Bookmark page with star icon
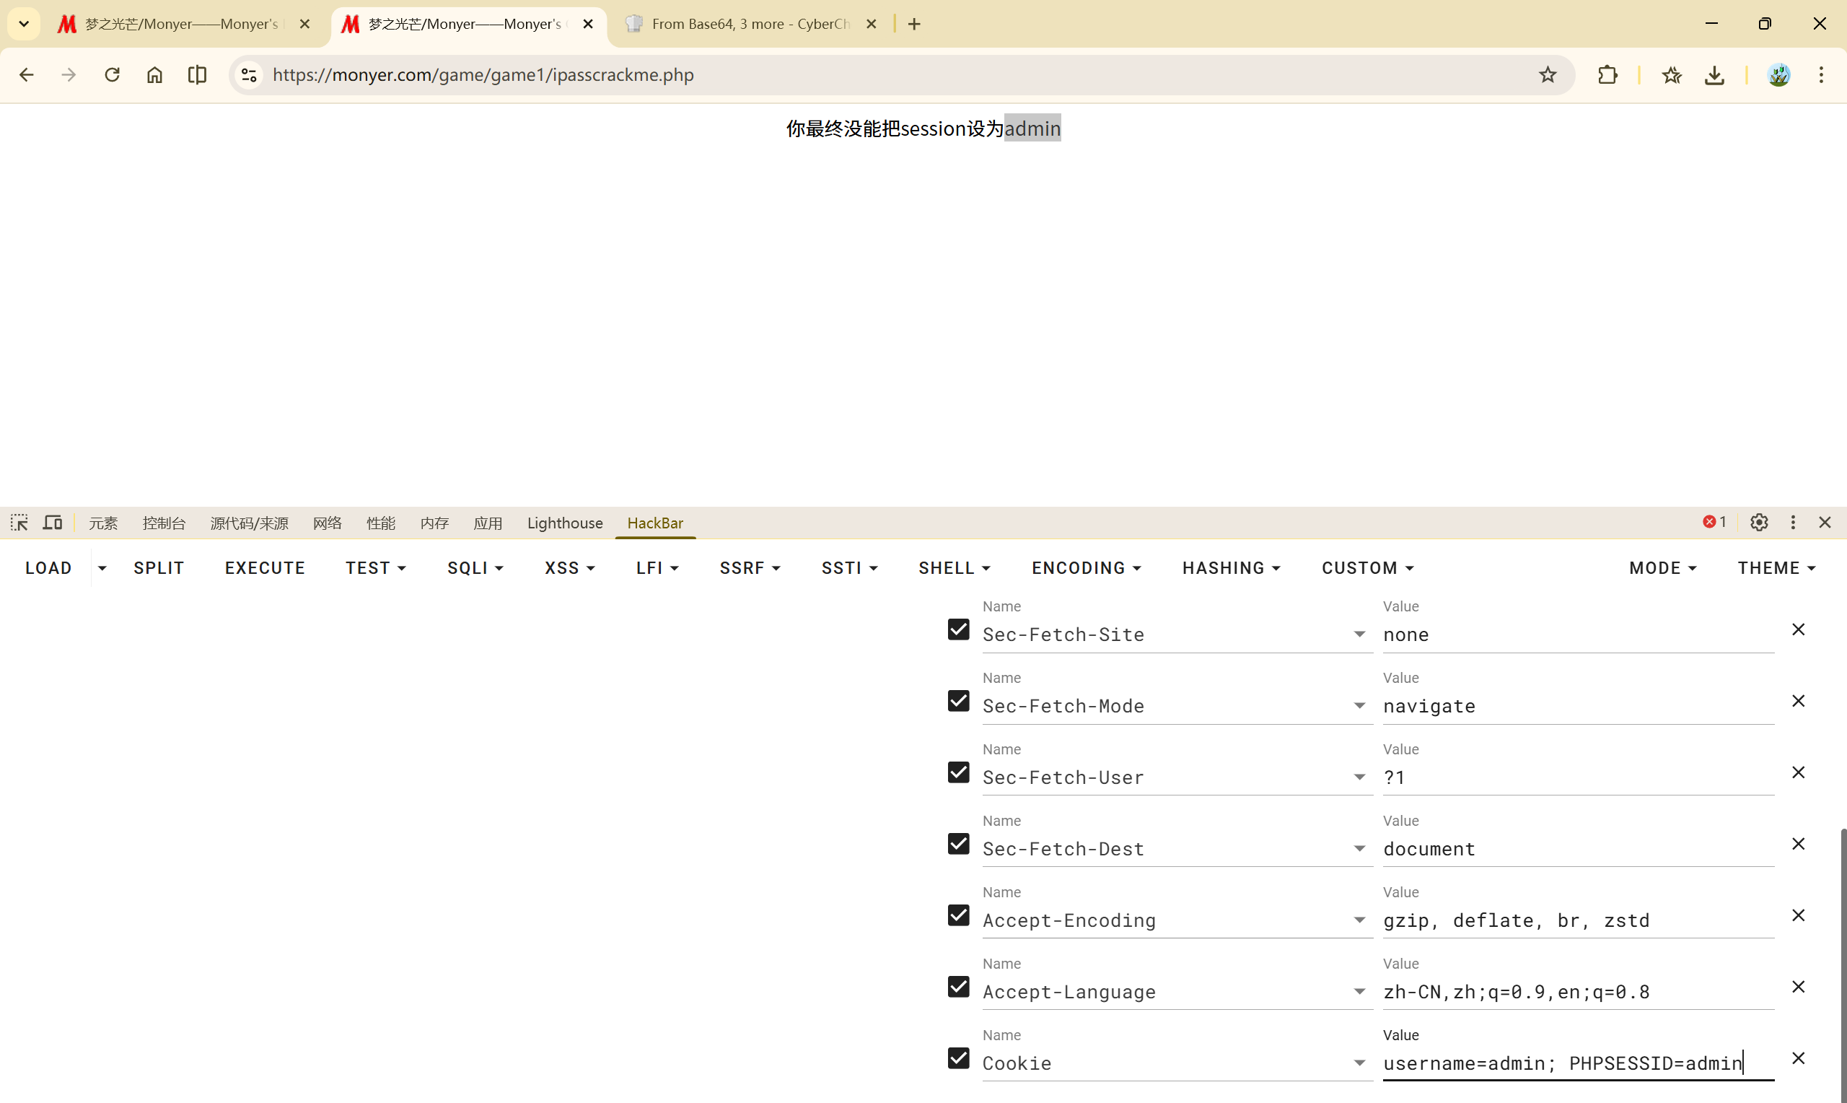Screen dimensions: 1847x1103 [1548, 75]
